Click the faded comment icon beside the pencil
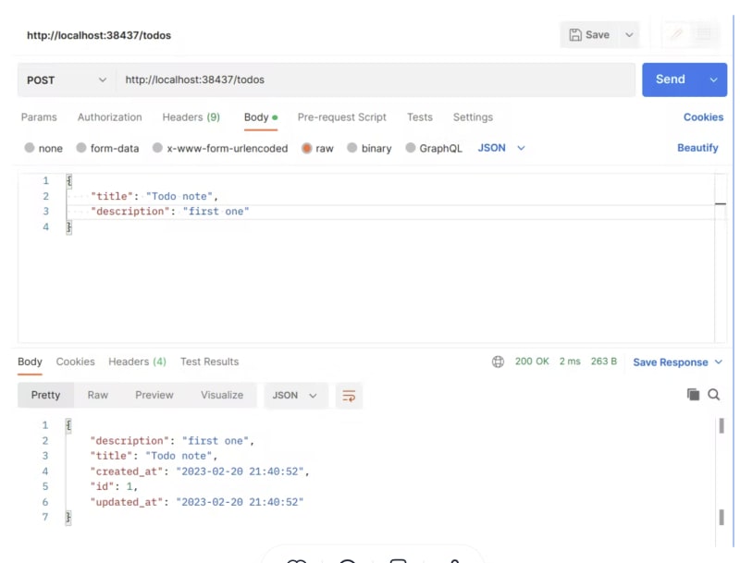Image resolution: width=740 pixels, height=563 pixels. coord(704,35)
